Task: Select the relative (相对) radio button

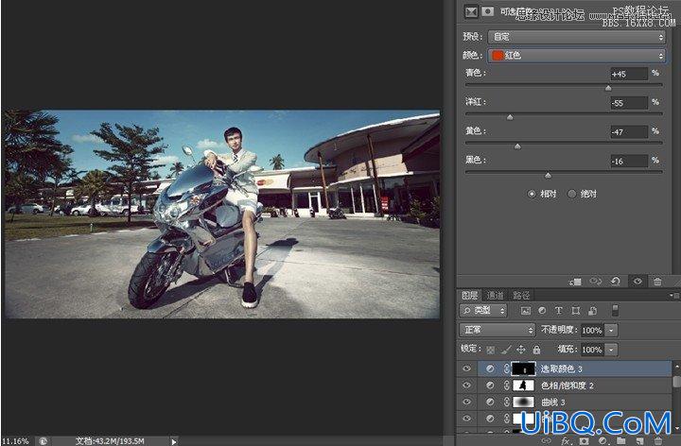Action: pyautogui.click(x=532, y=194)
